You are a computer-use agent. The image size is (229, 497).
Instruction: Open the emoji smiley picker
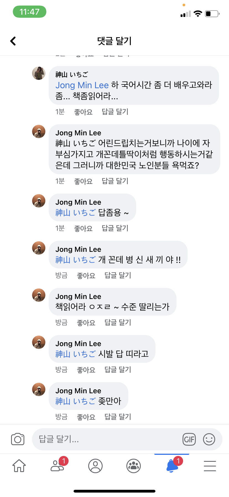[x=209, y=439]
